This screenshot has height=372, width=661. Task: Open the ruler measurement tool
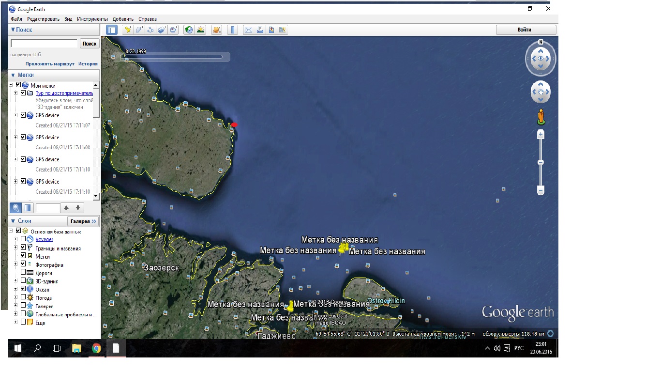coord(233,30)
